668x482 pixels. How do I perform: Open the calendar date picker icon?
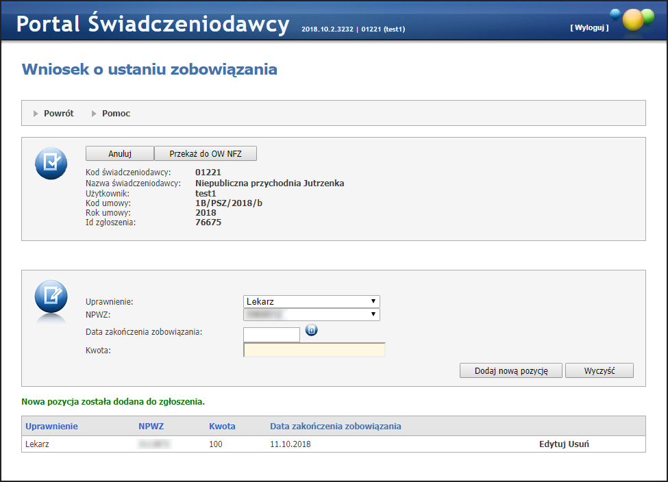point(311,331)
